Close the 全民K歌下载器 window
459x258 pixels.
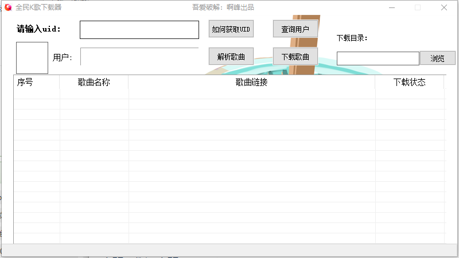click(x=444, y=7)
